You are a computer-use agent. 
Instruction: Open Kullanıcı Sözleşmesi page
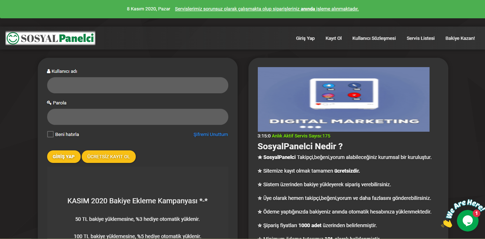374,38
